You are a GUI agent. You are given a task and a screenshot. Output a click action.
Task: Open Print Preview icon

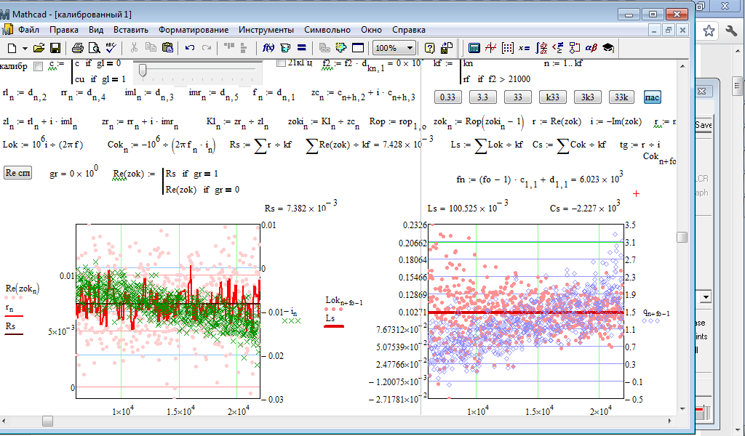coord(95,48)
